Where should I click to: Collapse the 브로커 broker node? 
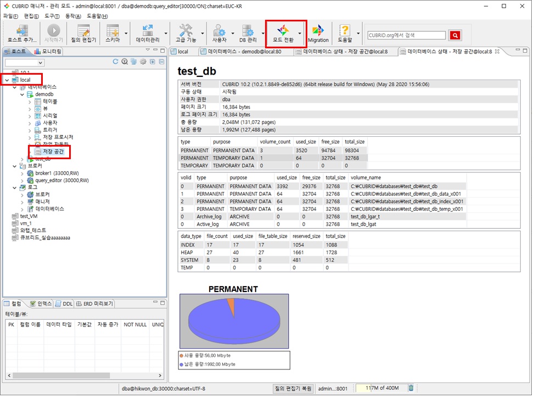tap(15, 166)
